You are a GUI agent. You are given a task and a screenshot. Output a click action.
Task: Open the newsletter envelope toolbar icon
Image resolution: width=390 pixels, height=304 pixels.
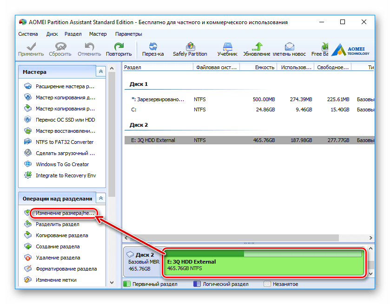(x=289, y=46)
